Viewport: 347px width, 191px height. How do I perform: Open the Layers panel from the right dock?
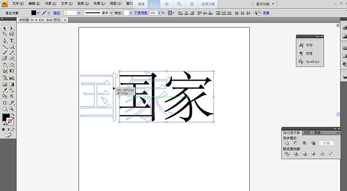(345, 77)
